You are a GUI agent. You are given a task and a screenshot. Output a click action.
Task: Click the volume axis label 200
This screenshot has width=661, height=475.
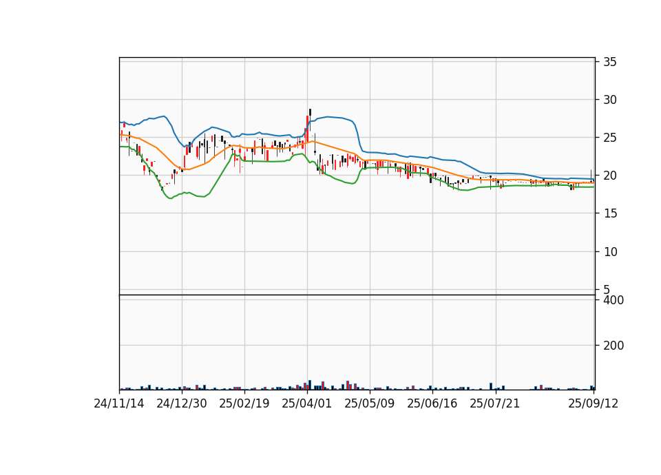tap(613, 346)
